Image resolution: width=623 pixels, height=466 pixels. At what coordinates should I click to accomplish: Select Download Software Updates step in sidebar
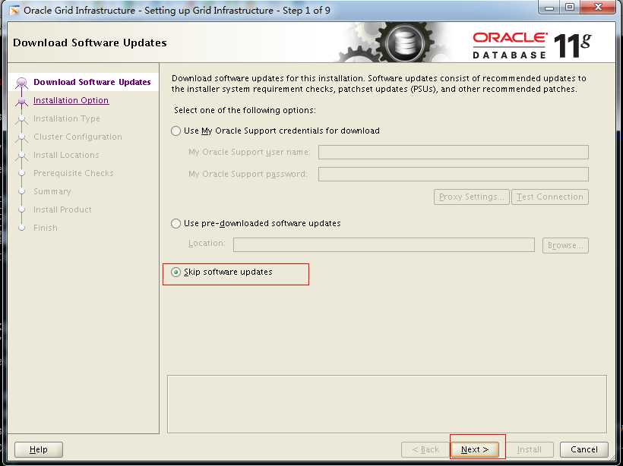click(92, 82)
